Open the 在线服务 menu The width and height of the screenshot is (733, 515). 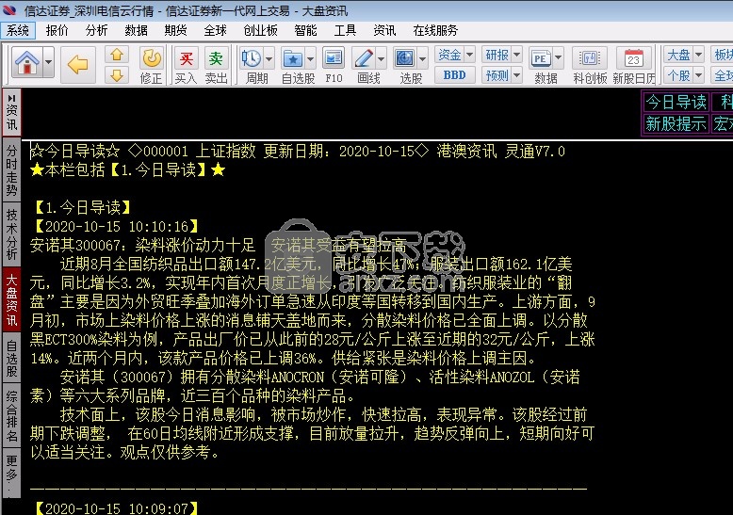click(435, 30)
